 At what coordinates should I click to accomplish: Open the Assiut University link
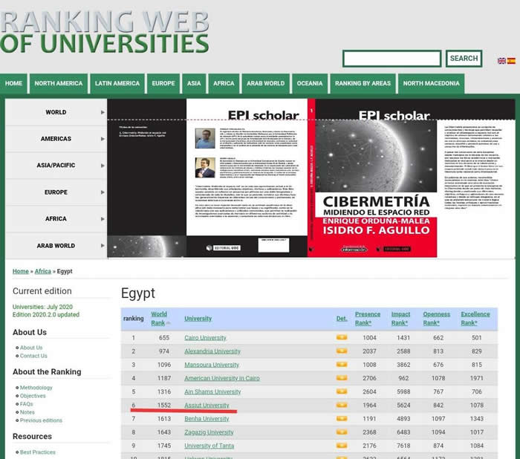point(207,406)
